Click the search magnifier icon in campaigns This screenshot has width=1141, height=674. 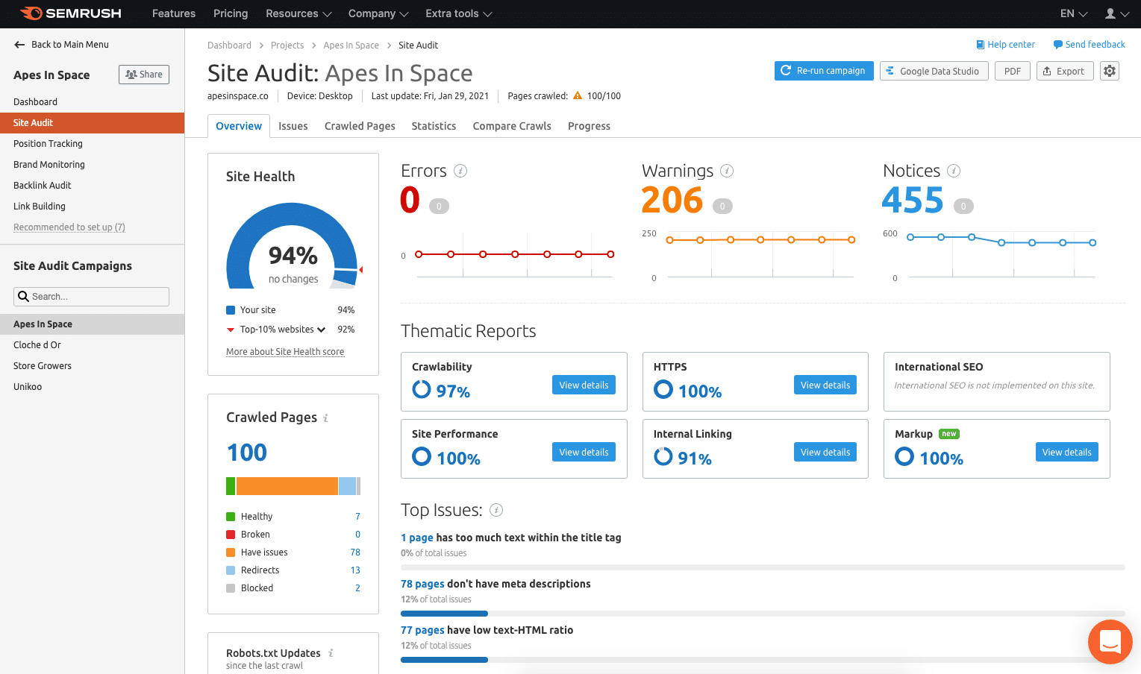(24, 296)
